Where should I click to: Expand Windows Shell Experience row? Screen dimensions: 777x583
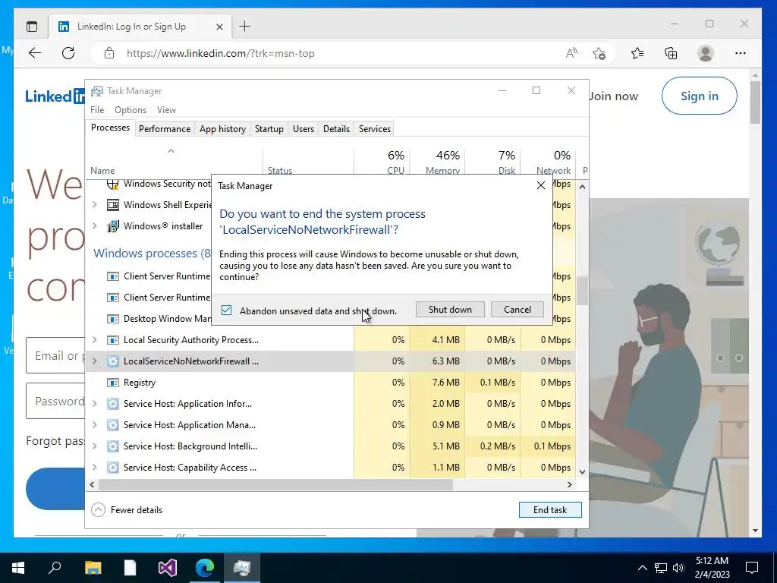[95, 205]
